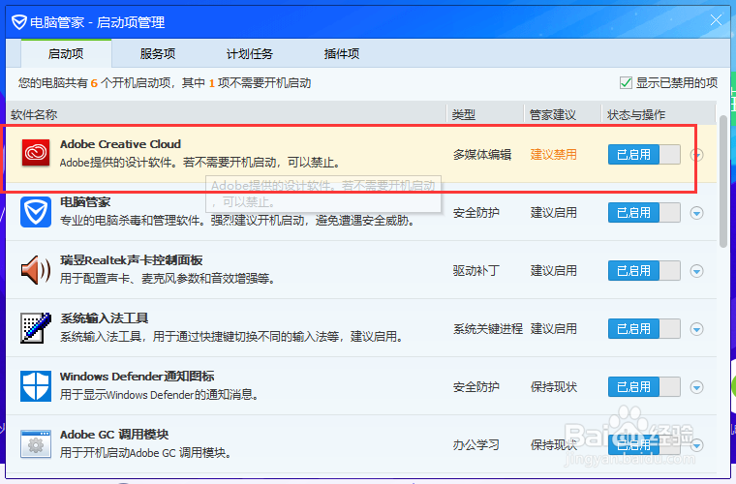736x484 pixels.
Task: Toggle 已启用 switch for Windows Defender通知图标
Action: coord(644,387)
